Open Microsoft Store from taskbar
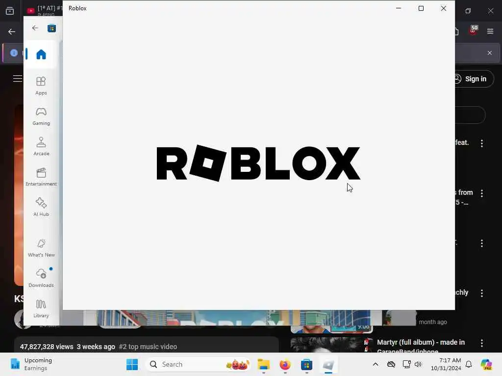This screenshot has height=376, width=502. pyautogui.click(x=306, y=364)
